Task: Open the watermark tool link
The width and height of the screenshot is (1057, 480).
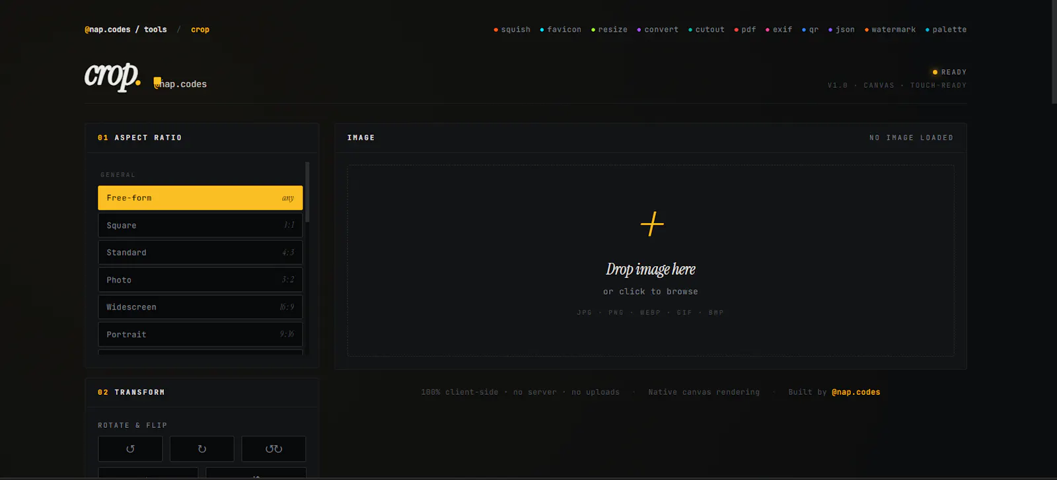Action: [890, 30]
